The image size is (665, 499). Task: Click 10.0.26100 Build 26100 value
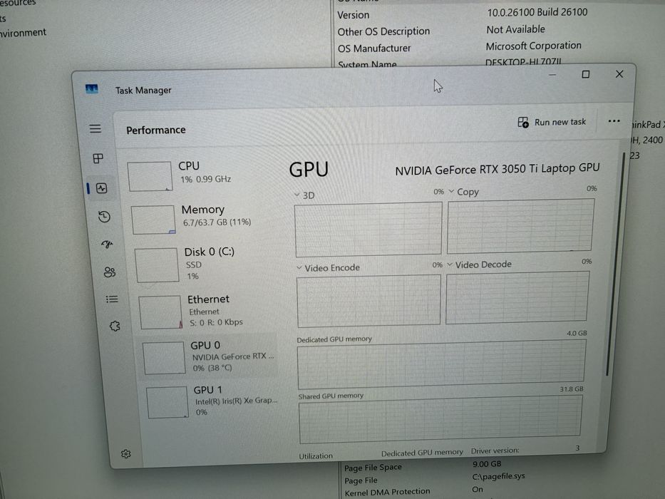(537, 12)
